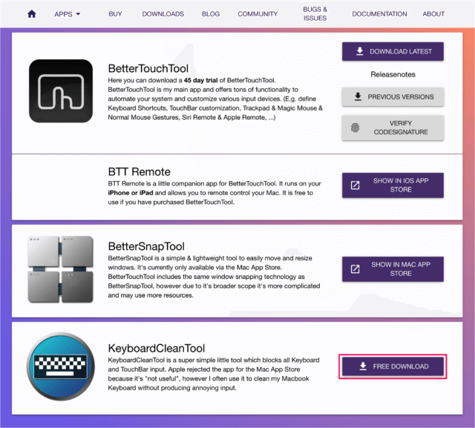Click the BetterSnapTool heading
This screenshot has width=475, height=428.
(146, 246)
